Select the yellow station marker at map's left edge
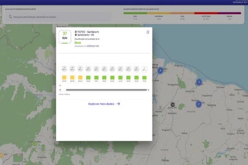 click(1, 155)
